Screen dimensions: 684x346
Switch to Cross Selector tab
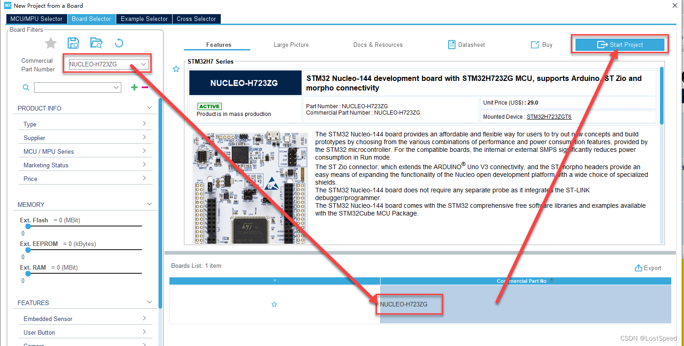click(x=196, y=19)
